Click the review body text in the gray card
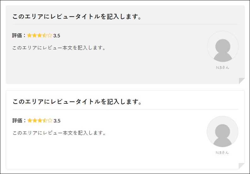Screen dimensions: 250x174 59,48
